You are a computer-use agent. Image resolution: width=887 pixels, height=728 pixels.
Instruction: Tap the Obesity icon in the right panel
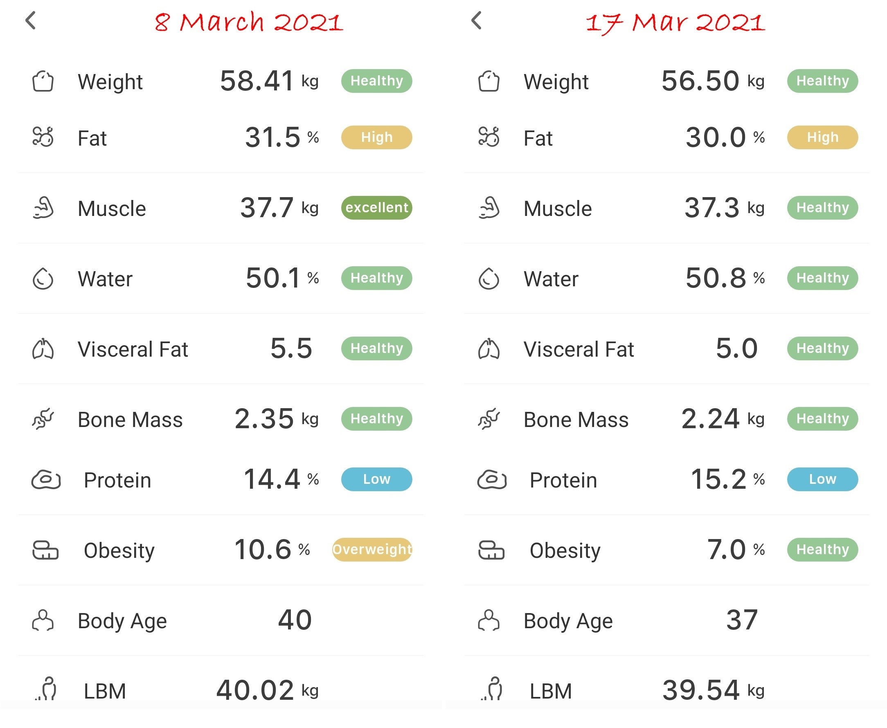[491, 550]
